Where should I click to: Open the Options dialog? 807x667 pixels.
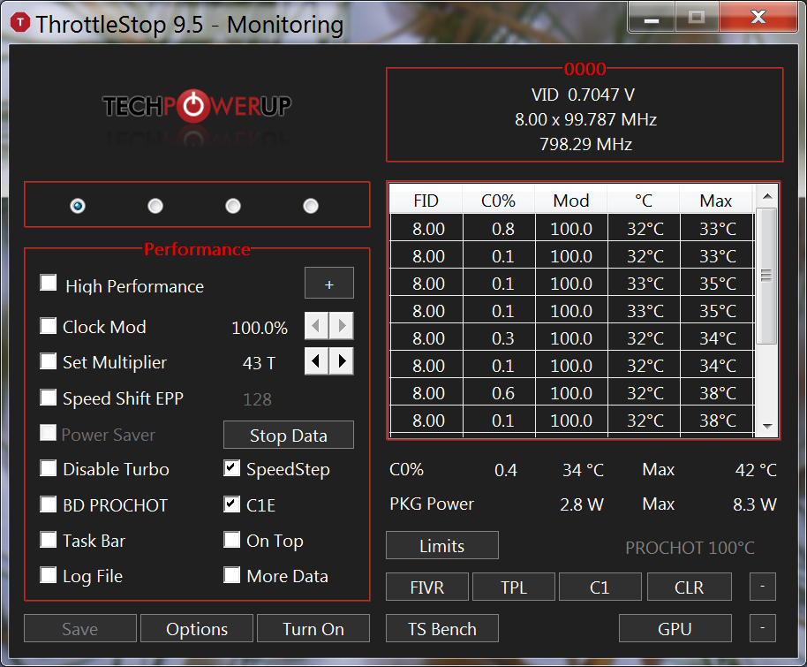[x=197, y=628]
